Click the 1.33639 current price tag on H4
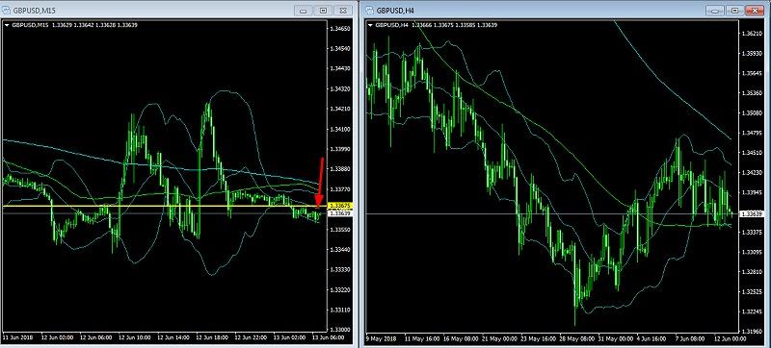The image size is (771, 348). point(751,213)
